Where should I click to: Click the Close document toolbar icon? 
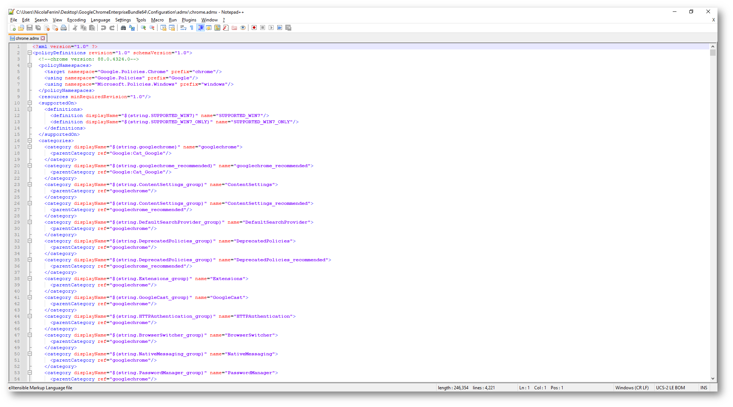pyautogui.click(x=47, y=28)
